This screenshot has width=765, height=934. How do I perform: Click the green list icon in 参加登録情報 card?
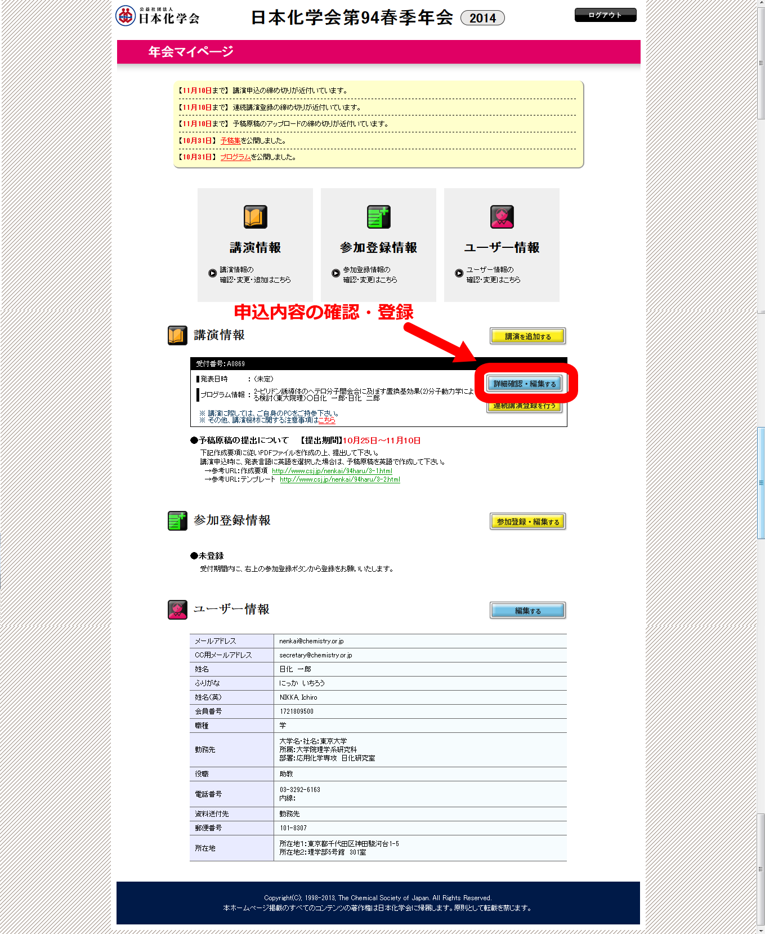tap(378, 217)
